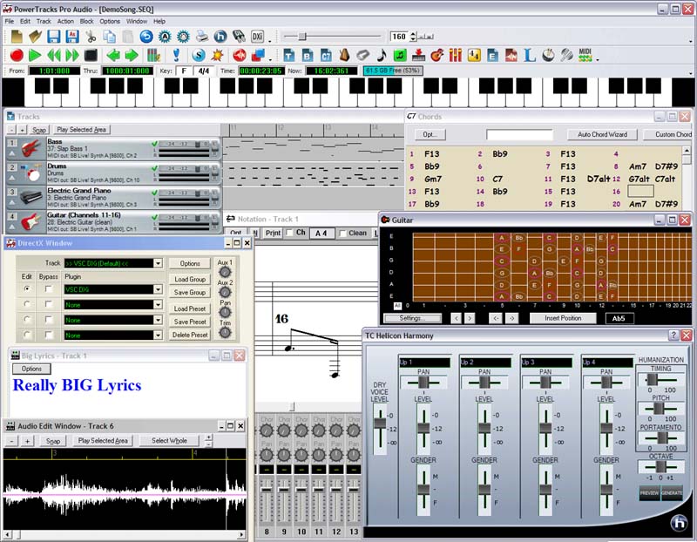Select Edit radio for the last plugin slot

click(x=27, y=335)
